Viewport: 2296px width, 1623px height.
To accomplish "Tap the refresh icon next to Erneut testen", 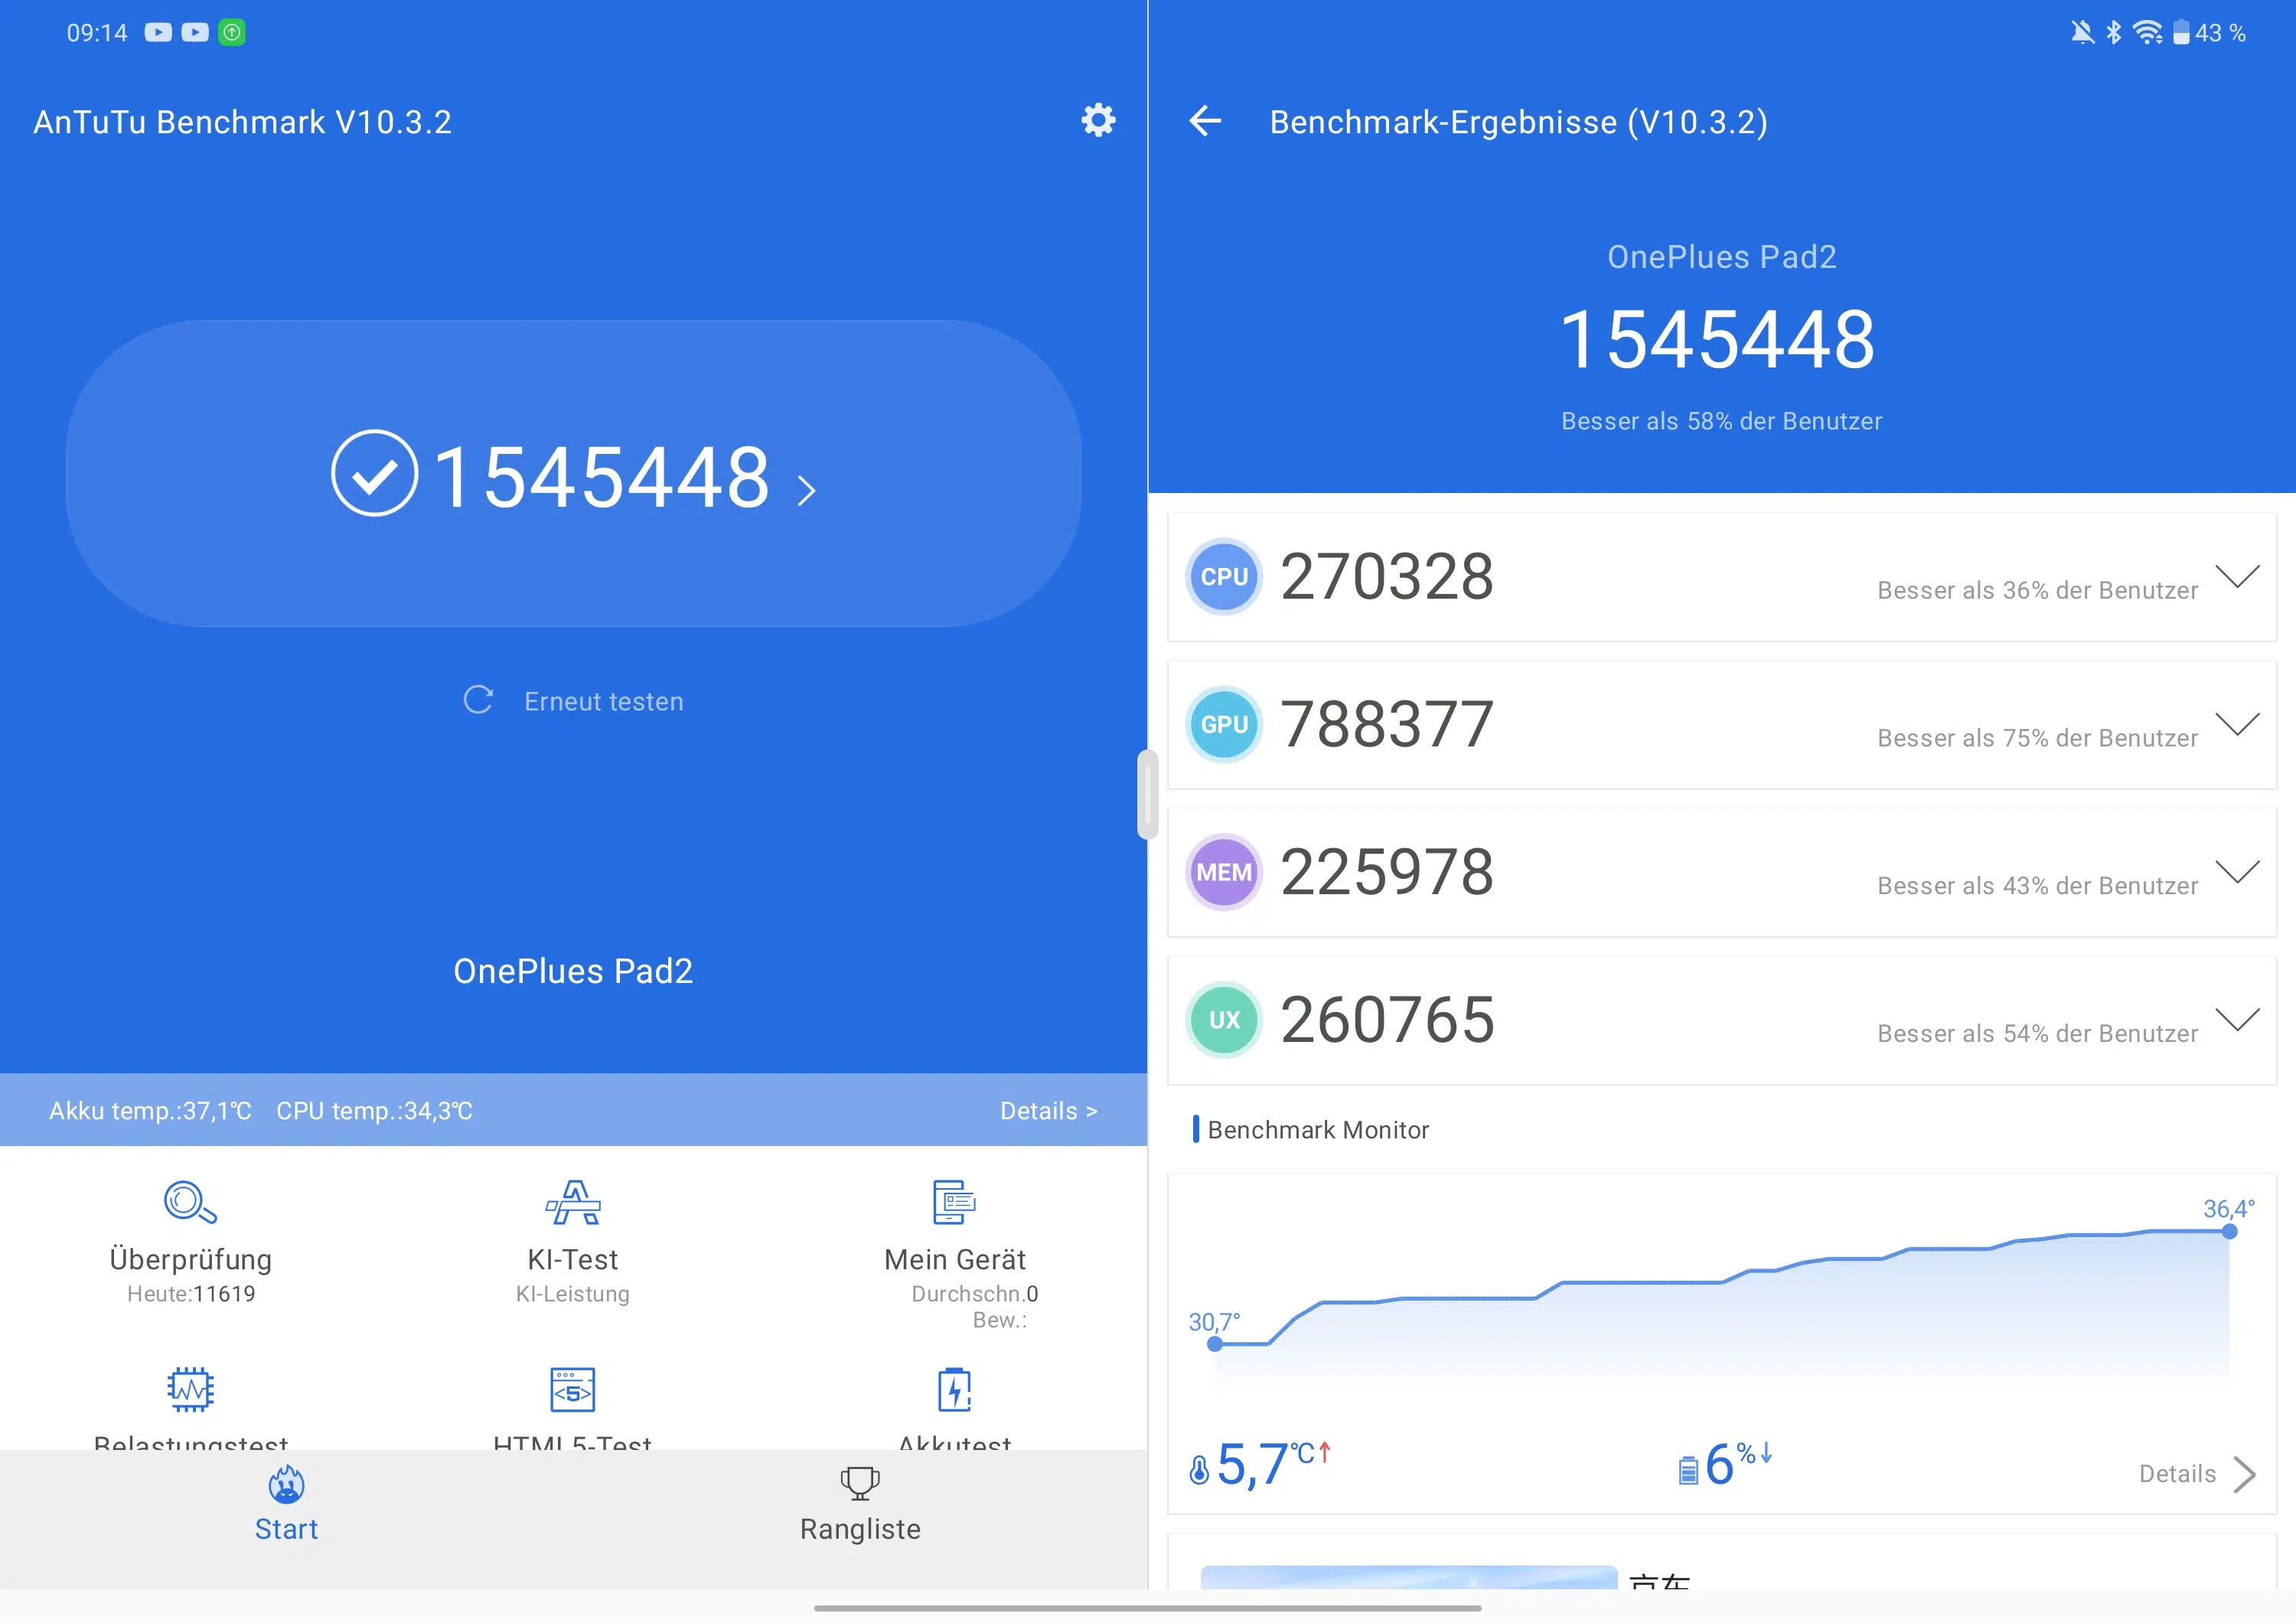I will click(478, 700).
